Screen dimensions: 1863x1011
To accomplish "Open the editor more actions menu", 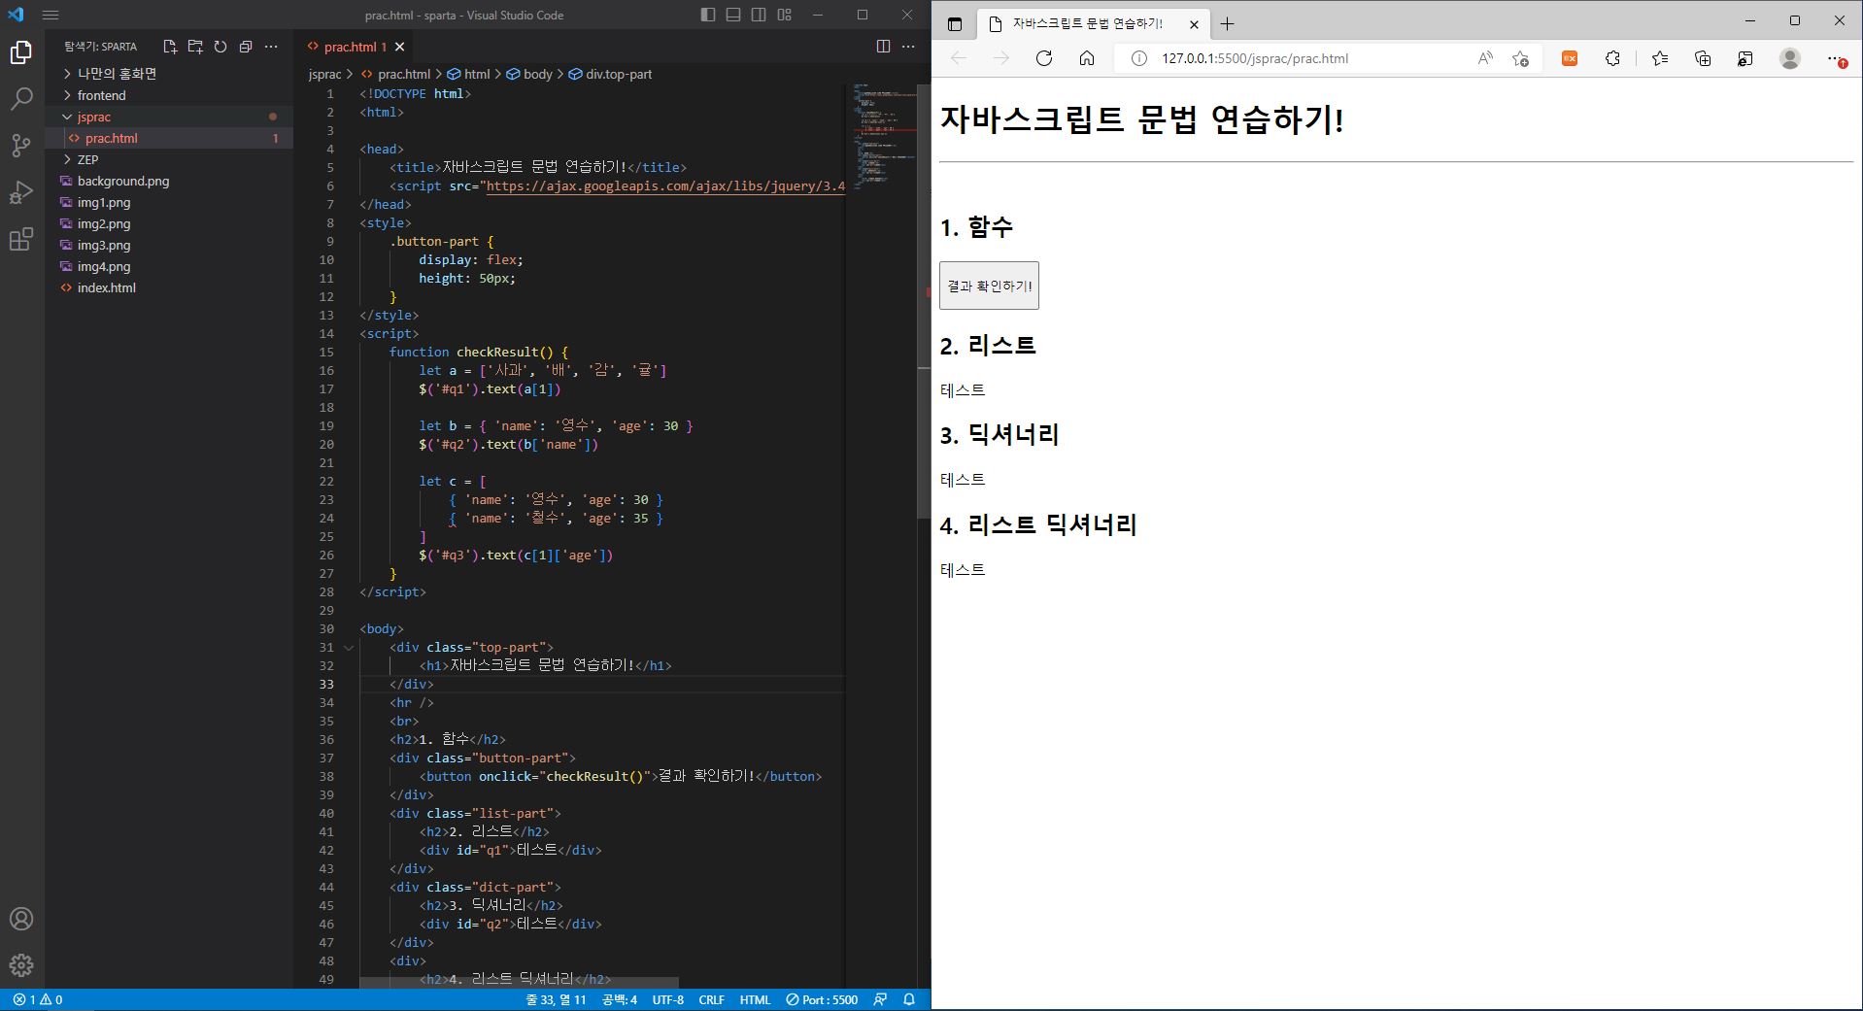I will [x=908, y=47].
